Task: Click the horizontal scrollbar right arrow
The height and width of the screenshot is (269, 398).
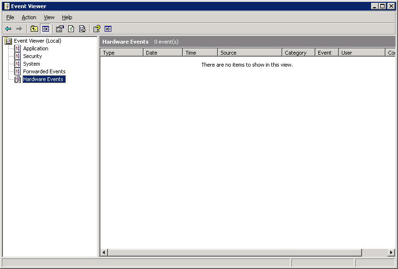Action: [x=391, y=253]
